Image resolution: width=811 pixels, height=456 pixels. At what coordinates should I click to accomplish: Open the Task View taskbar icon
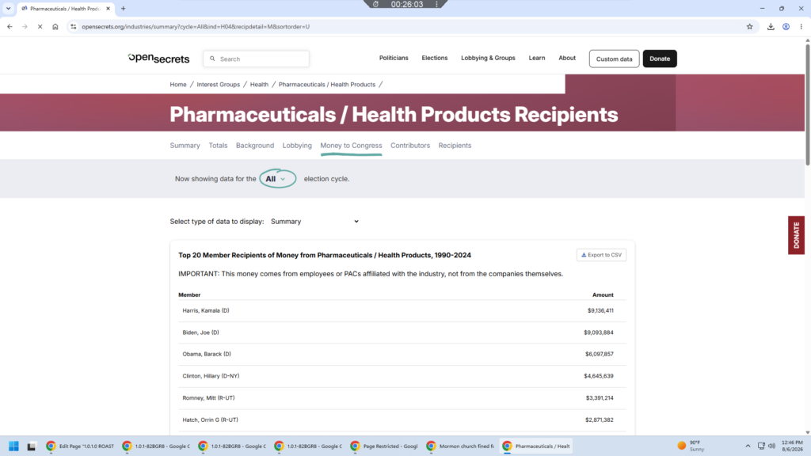[32, 446]
